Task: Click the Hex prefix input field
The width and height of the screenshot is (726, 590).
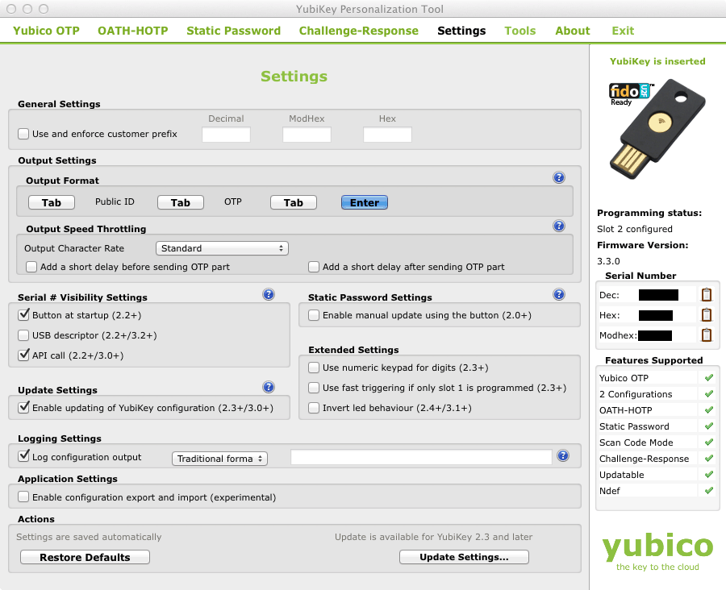Action: pyautogui.click(x=387, y=135)
